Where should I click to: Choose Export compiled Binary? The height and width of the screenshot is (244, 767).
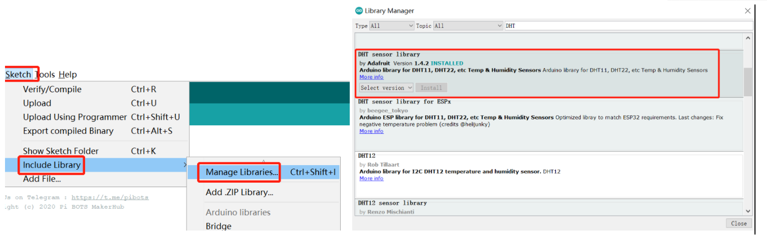click(x=97, y=131)
